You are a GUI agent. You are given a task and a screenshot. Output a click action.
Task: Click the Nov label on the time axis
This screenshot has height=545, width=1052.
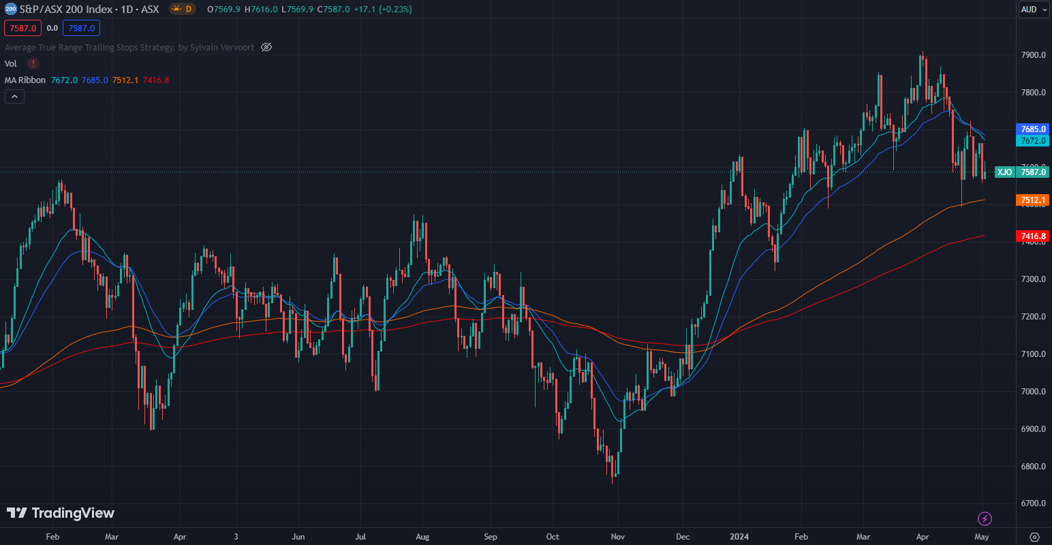[618, 537]
